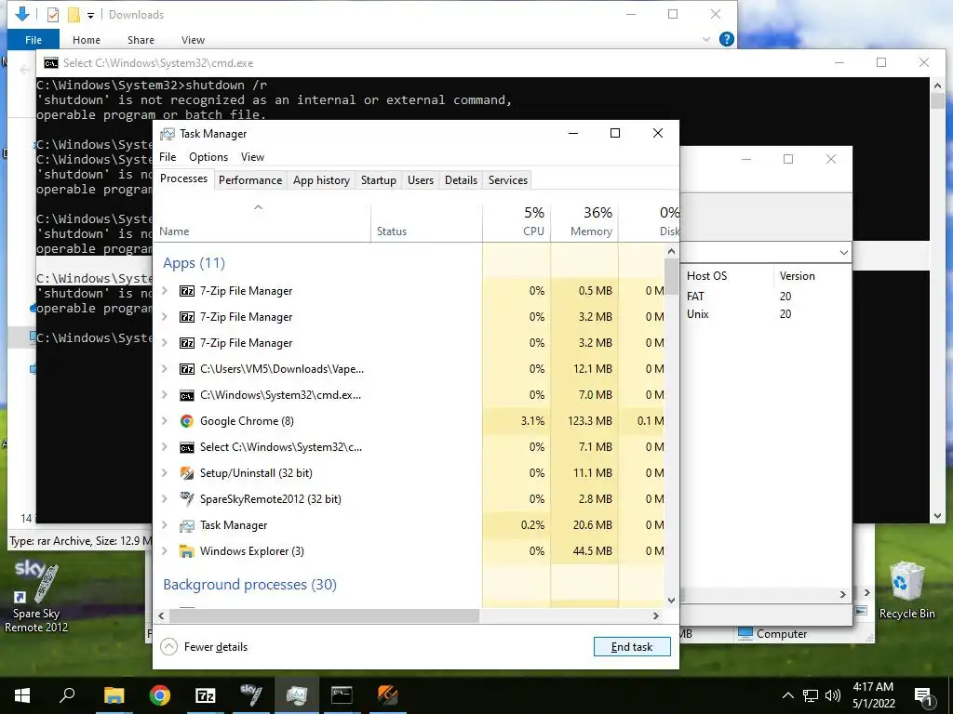Click the Task Manager taskbar button
The width and height of the screenshot is (953, 714).
297,695
